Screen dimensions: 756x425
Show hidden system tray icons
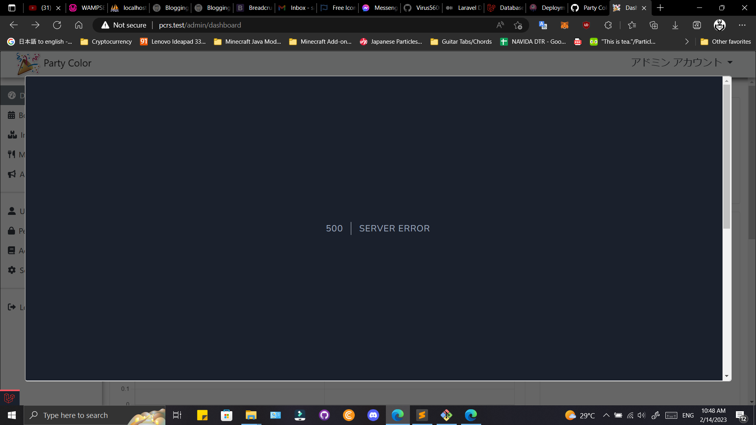(606, 415)
